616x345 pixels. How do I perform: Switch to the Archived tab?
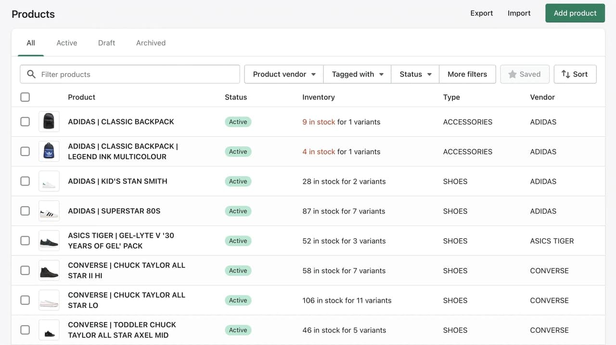(x=151, y=43)
